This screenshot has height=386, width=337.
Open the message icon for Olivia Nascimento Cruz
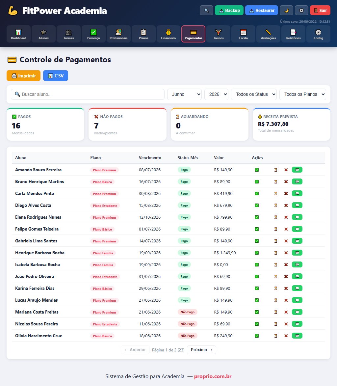pyautogui.click(x=297, y=336)
